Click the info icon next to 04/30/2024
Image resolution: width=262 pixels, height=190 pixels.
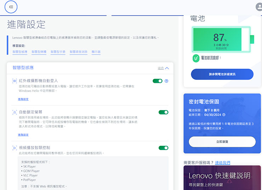pos(224,115)
